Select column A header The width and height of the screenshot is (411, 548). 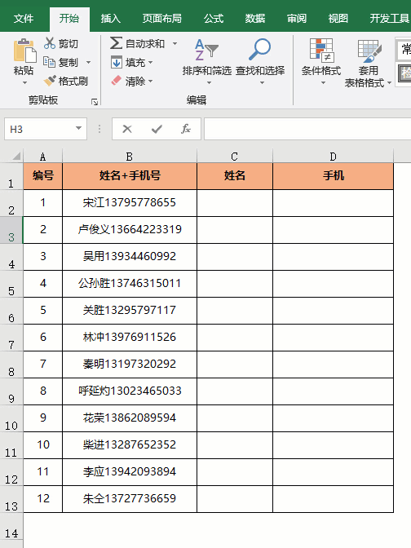tap(42, 157)
